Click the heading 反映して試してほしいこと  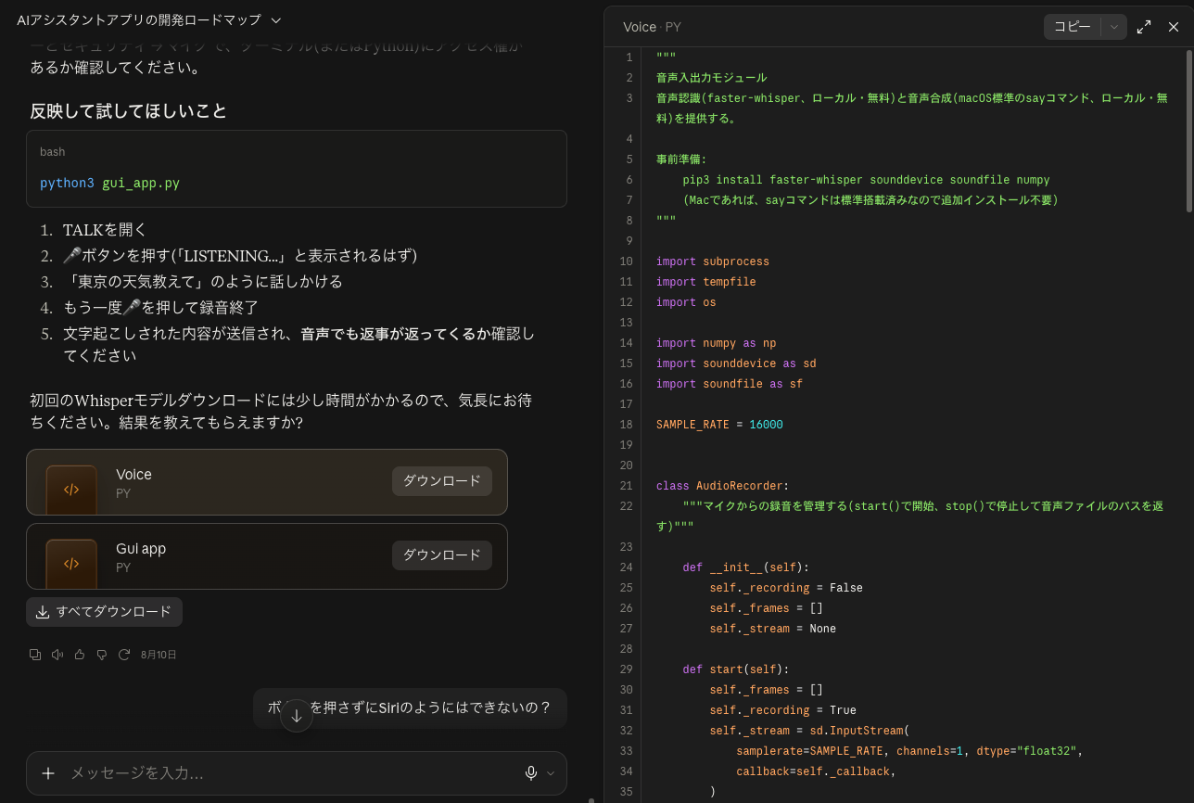(128, 111)
